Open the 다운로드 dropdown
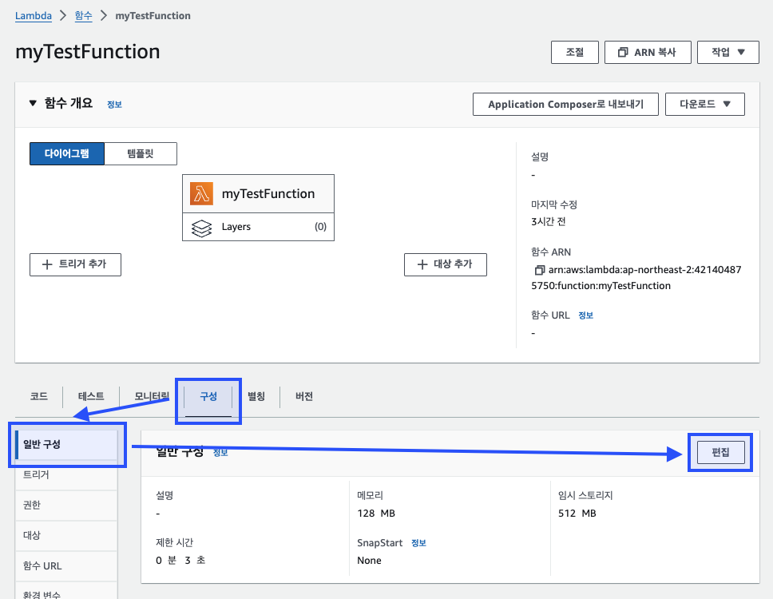 705,104
